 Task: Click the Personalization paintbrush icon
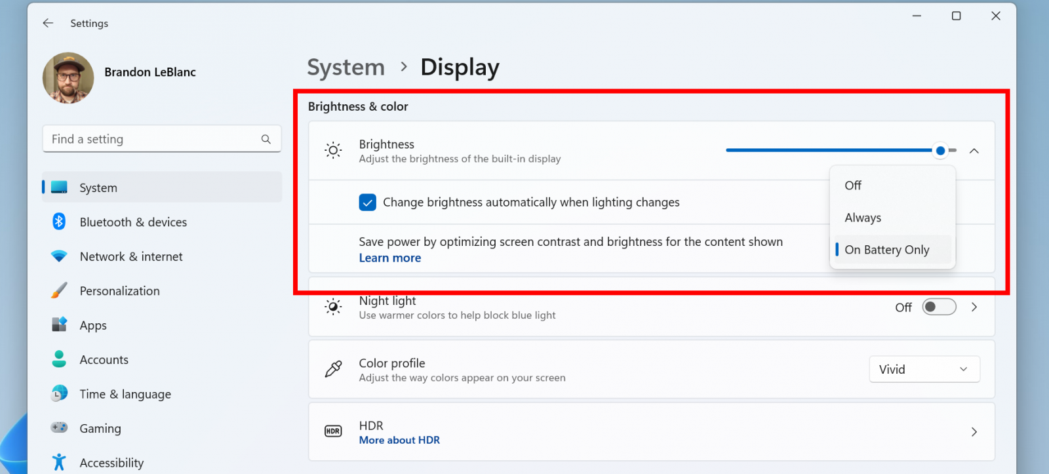(59, 290)
